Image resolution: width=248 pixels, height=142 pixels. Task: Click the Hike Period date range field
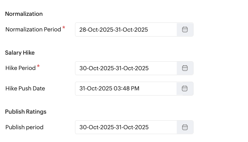tap(126, 68)
